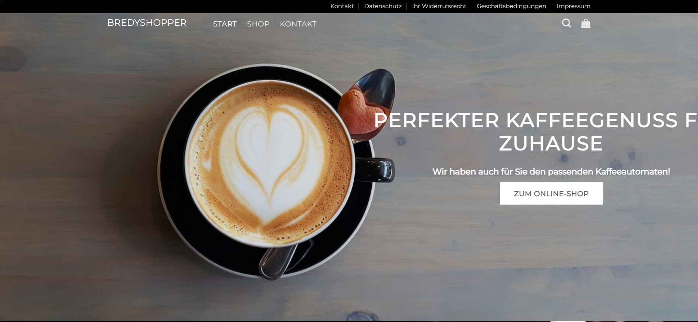Open the search magnifier icon

coord(567,24)
